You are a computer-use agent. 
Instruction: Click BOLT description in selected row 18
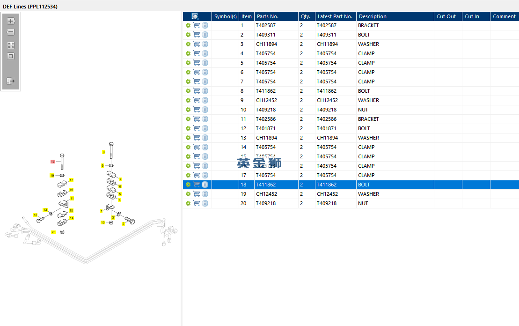coord(364,185)
